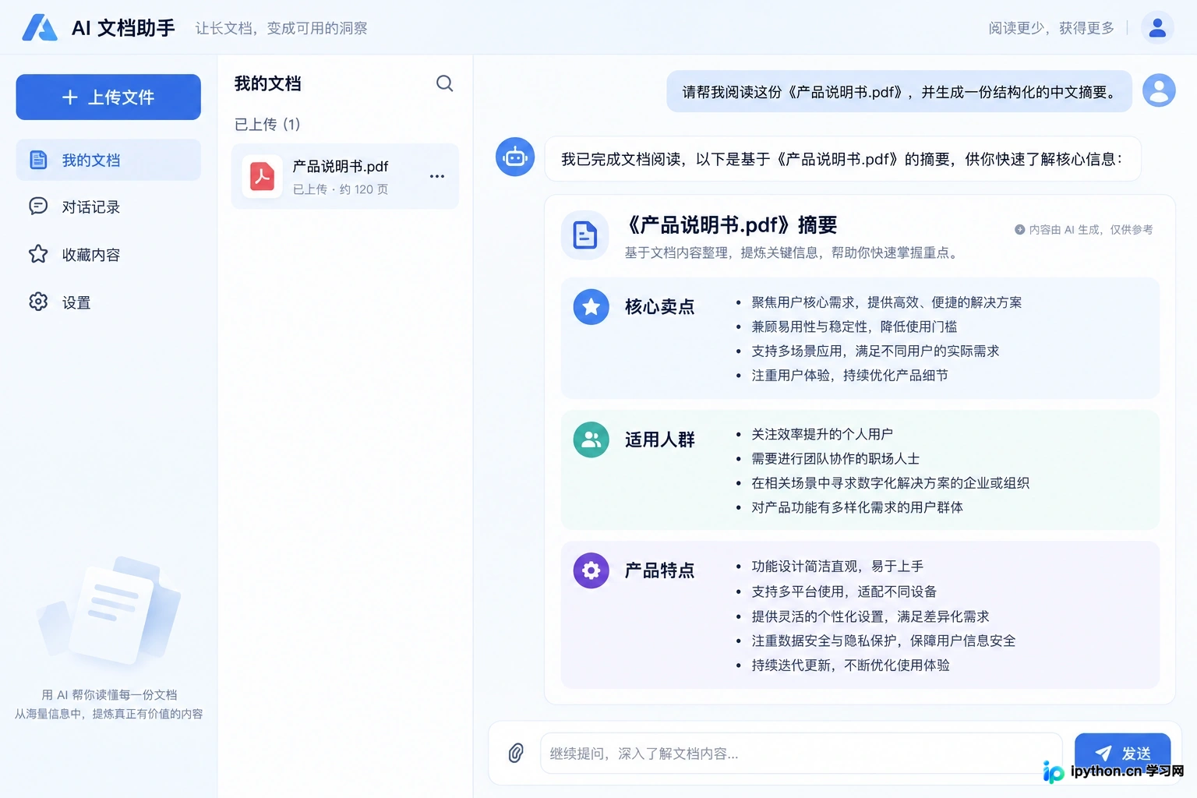
Task: Click the summary document icon
Action: (x=584, y=235)
